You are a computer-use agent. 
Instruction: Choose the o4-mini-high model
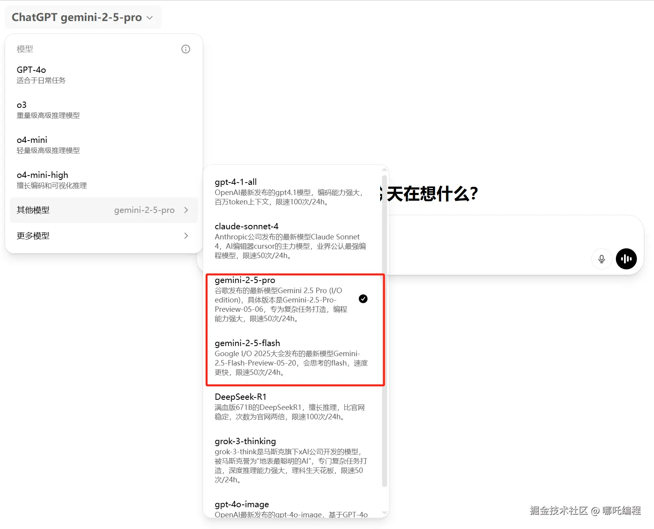point(103,180)
